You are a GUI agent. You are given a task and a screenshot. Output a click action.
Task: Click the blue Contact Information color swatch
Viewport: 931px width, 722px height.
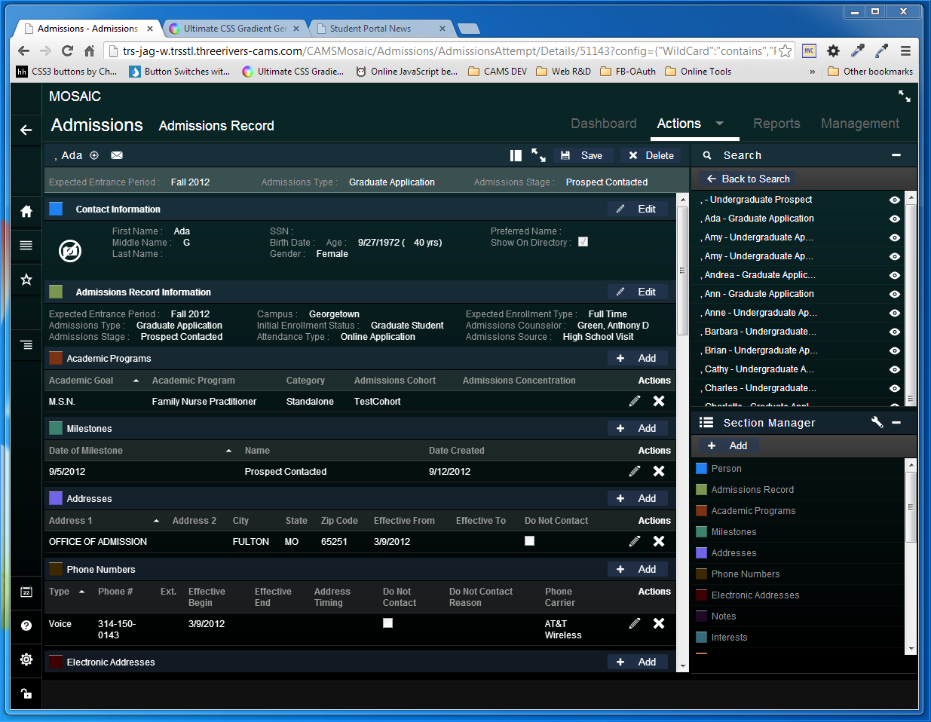56,209
